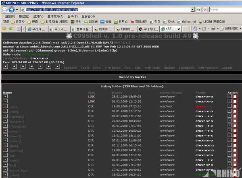Click the folder icon beside [MyAdmin]
The image size is (242, 178).
[x=5, y=121]
